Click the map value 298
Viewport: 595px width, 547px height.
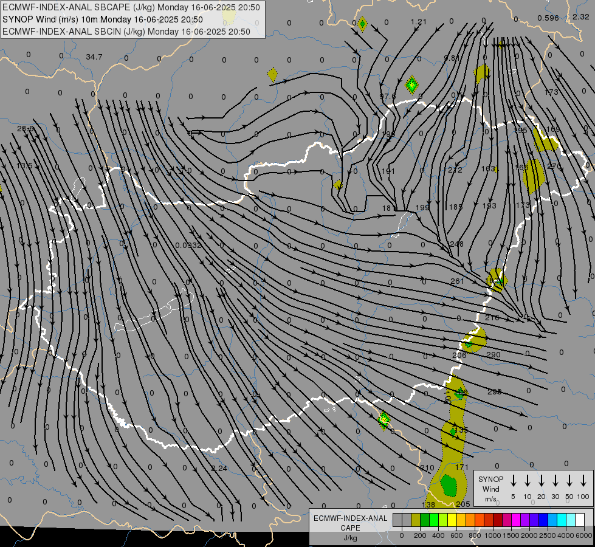tap(495, 392)
